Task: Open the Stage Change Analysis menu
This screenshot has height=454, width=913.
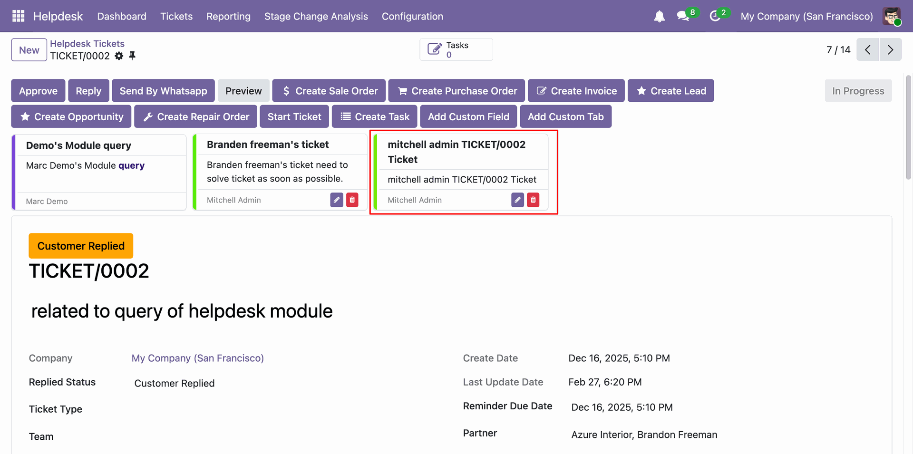Action: coord(316,16)
